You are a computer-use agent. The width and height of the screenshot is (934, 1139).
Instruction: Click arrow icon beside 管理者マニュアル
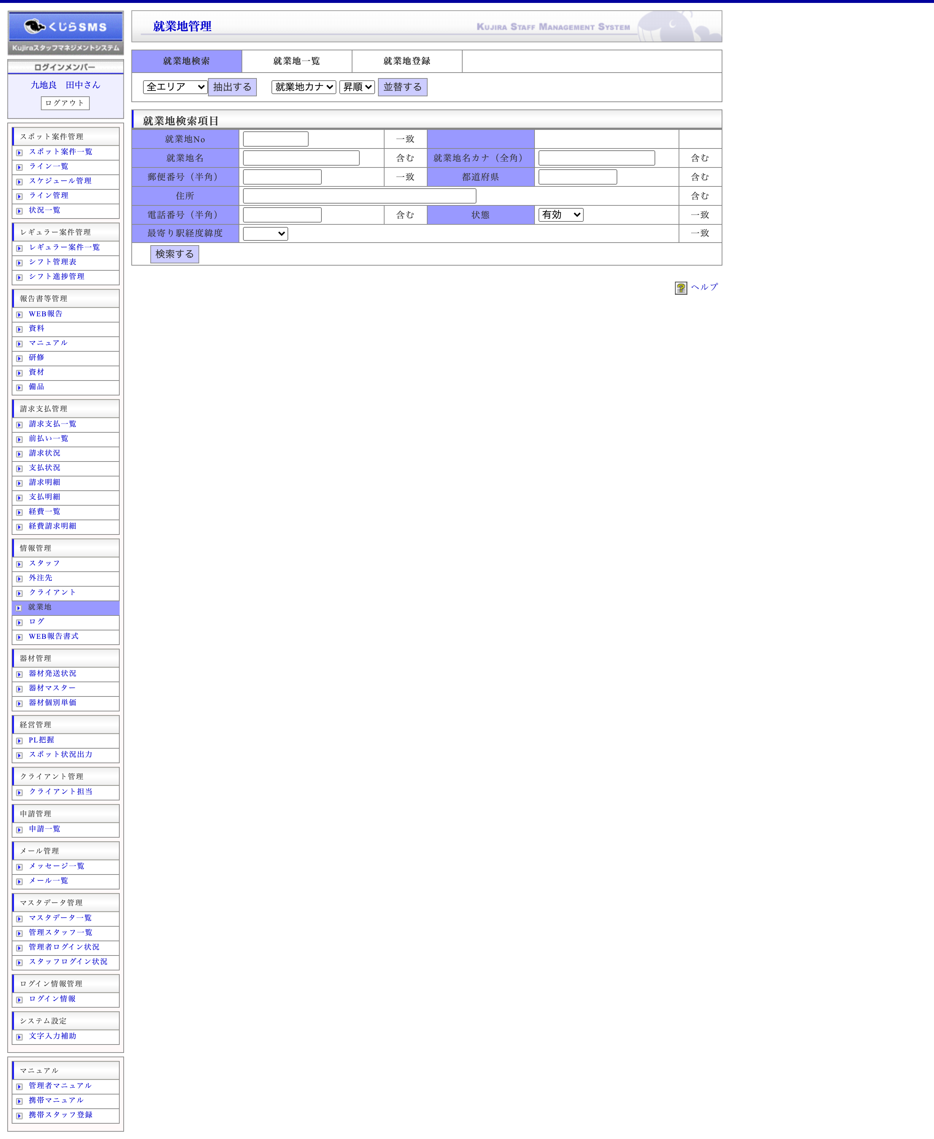pos(19,1086)
